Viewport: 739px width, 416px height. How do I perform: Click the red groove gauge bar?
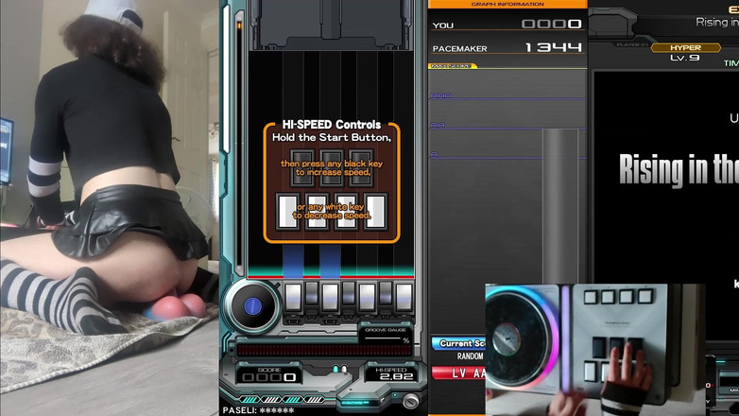coord(324,350)
